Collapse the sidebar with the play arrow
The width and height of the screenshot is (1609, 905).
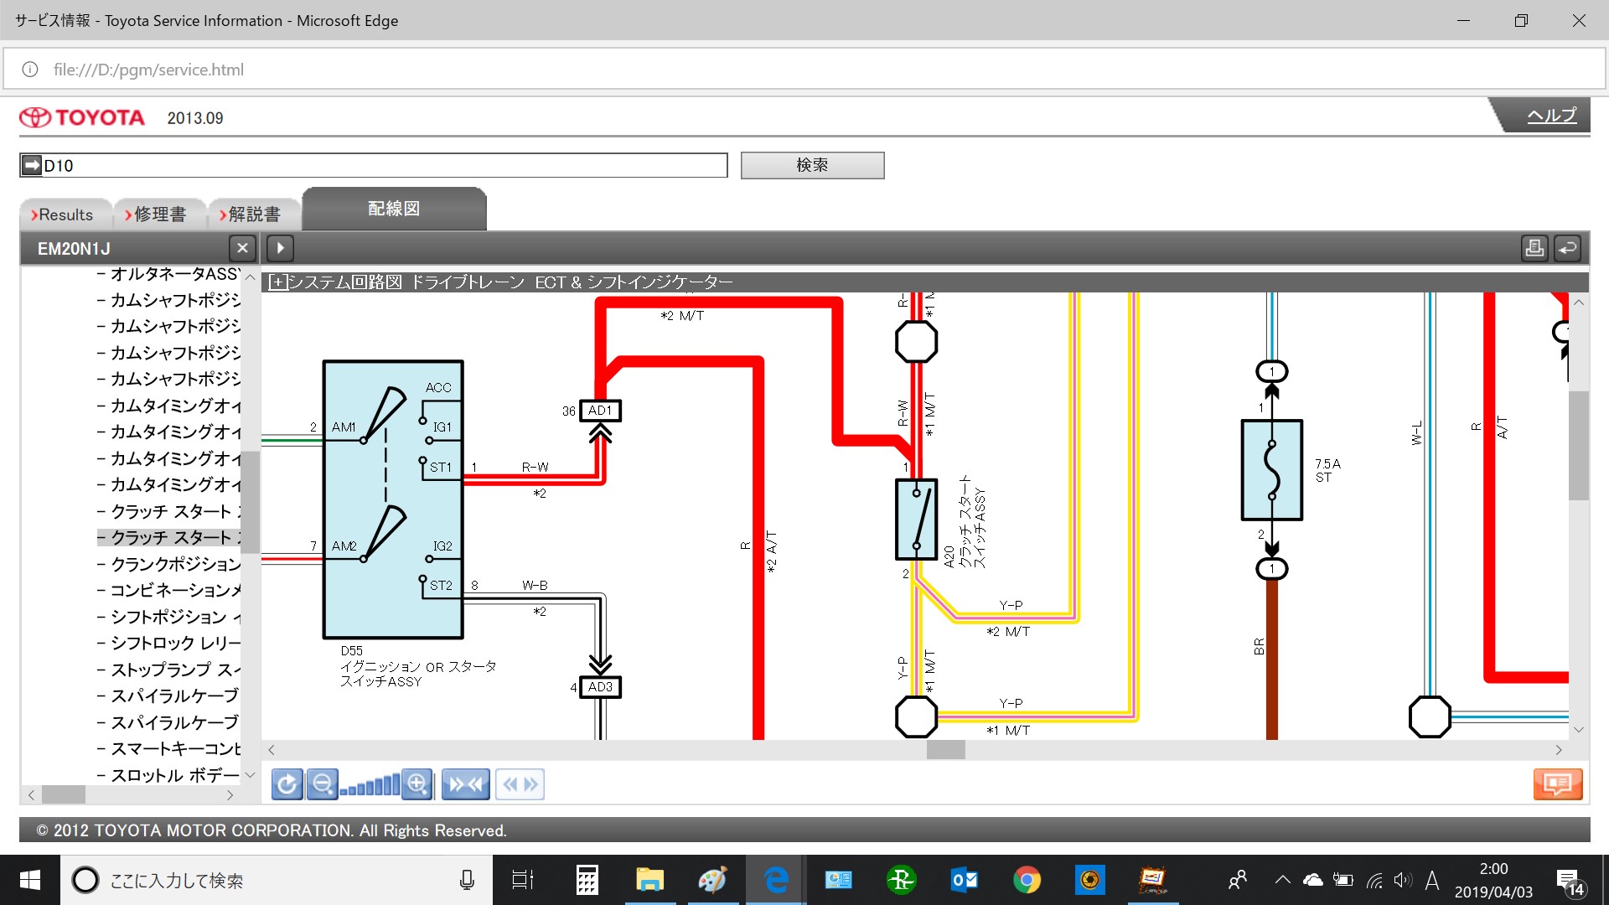coord(280,248)
